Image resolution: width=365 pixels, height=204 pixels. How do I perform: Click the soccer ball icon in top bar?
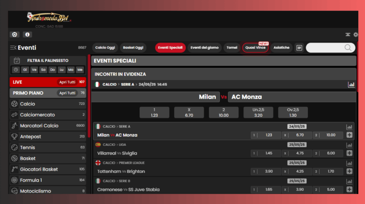[x=15, y=35]
